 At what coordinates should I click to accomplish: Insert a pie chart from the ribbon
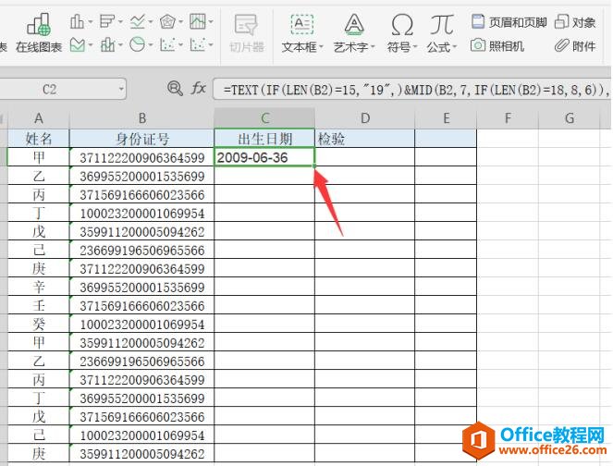tap(137, 45)
